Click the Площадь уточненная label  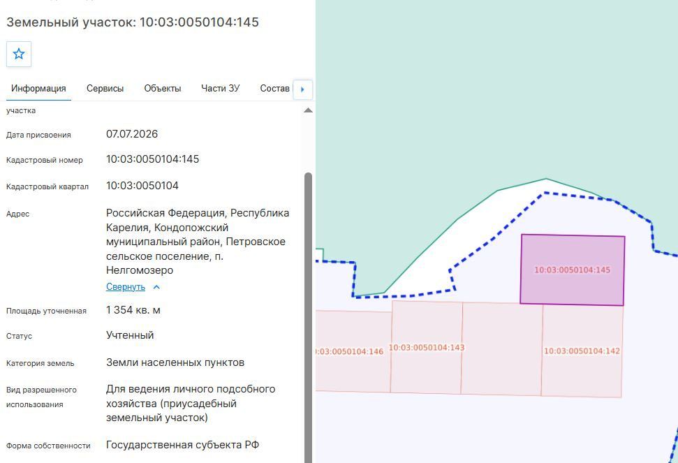[46, 311]
